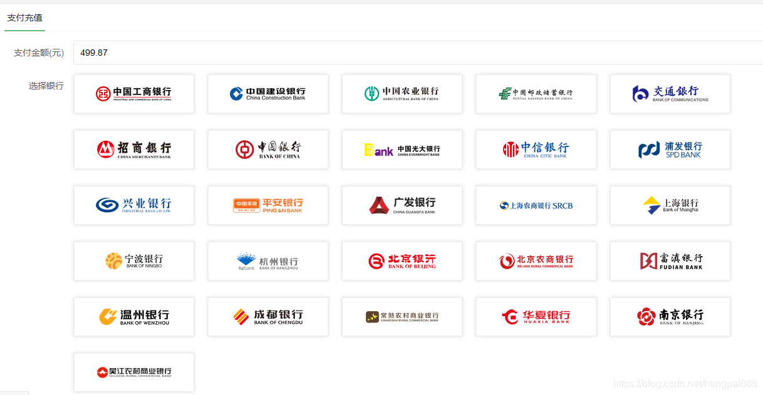Viewport: 763px width, 395px height.
Task: Pick Bank of Ningbo logo
Action: (134, 261)
